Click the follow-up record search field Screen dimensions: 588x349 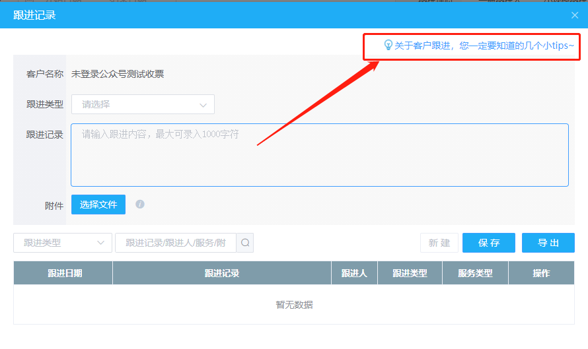(176, 243)
